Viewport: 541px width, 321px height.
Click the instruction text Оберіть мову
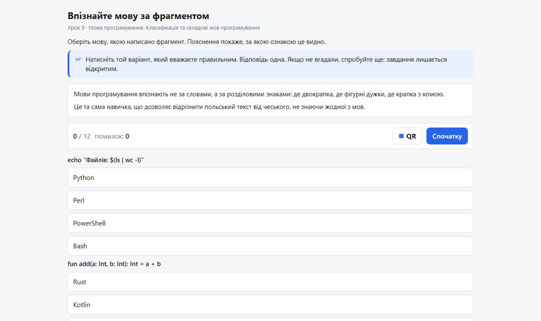click(197, 42)
